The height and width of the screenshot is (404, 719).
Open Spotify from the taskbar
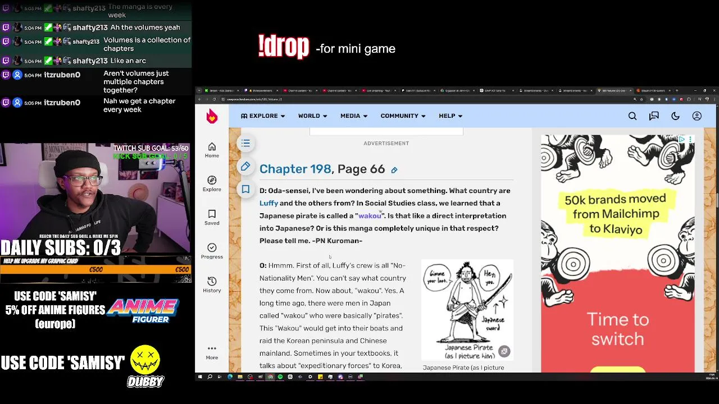[280, 377]
